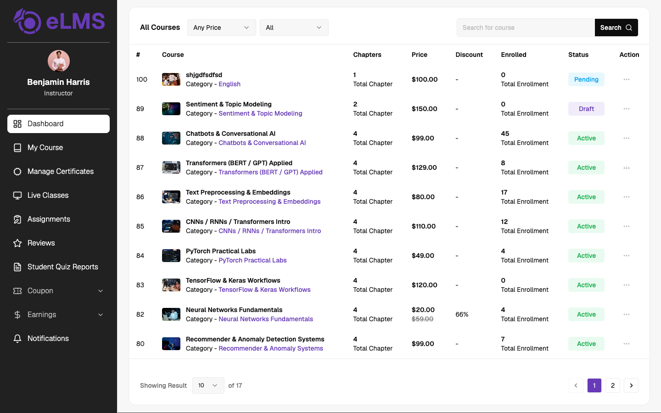Click the Dashboard grid icon
661x413 pixels.
coord(17,124)
